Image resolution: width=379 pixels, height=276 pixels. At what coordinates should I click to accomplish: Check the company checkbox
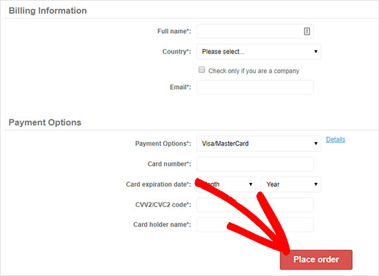202,70
